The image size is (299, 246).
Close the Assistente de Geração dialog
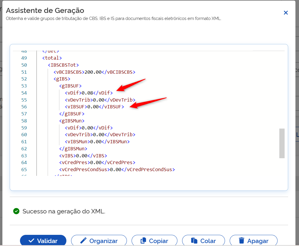click(286, 13)
